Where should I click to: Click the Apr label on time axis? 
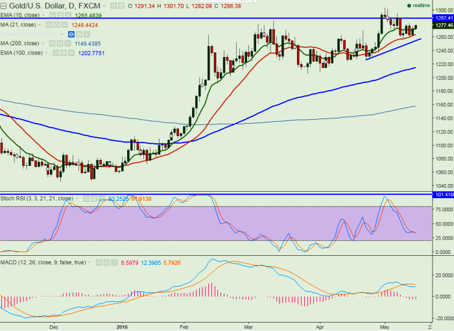[x=320, y=327]
